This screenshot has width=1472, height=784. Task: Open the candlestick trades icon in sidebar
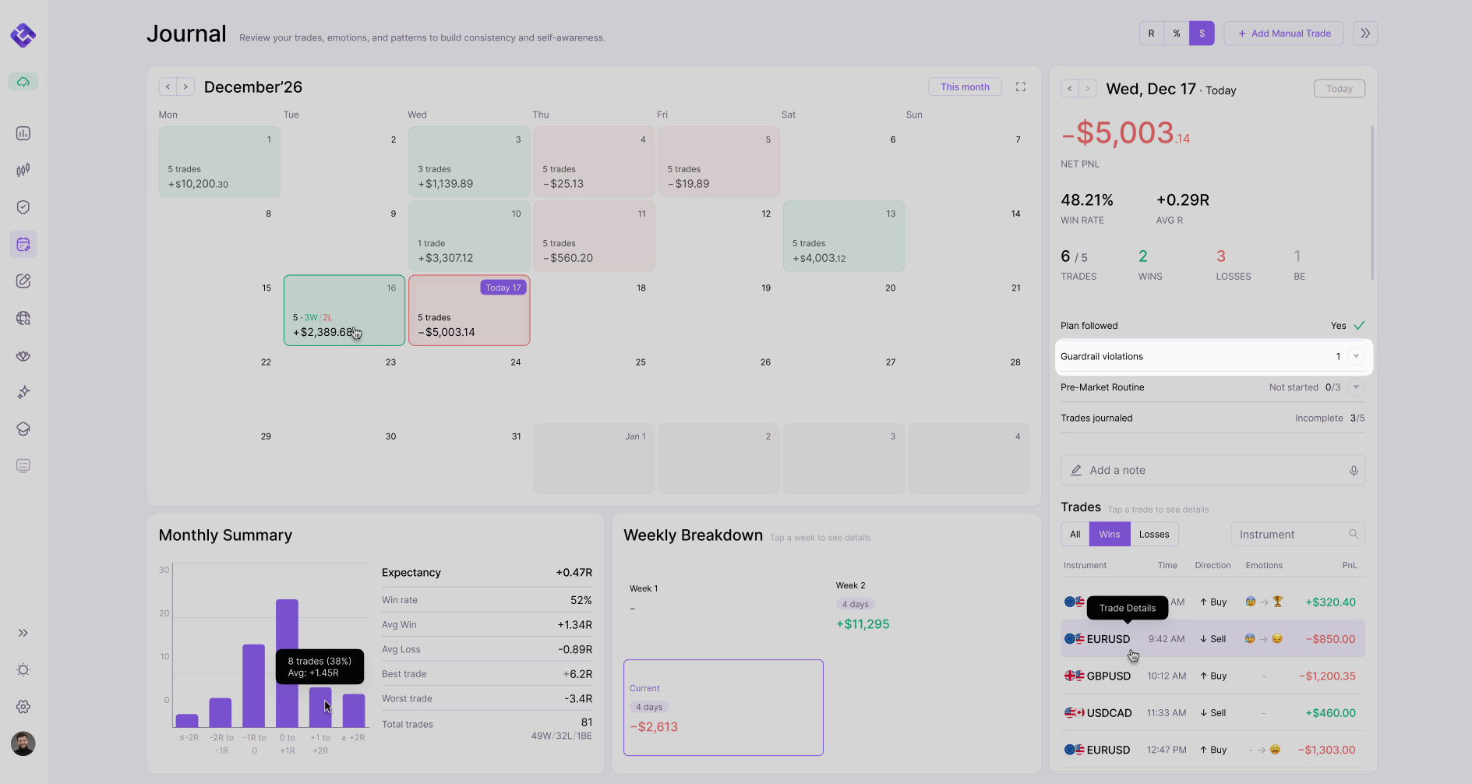coord(23,170)
